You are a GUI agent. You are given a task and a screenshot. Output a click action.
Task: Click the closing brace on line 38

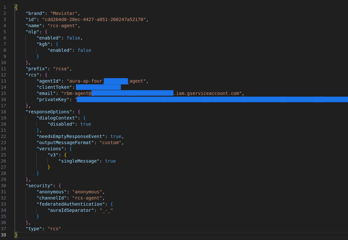(x=16, y=235)
